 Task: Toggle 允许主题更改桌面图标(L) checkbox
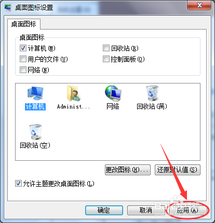(18, 184)
